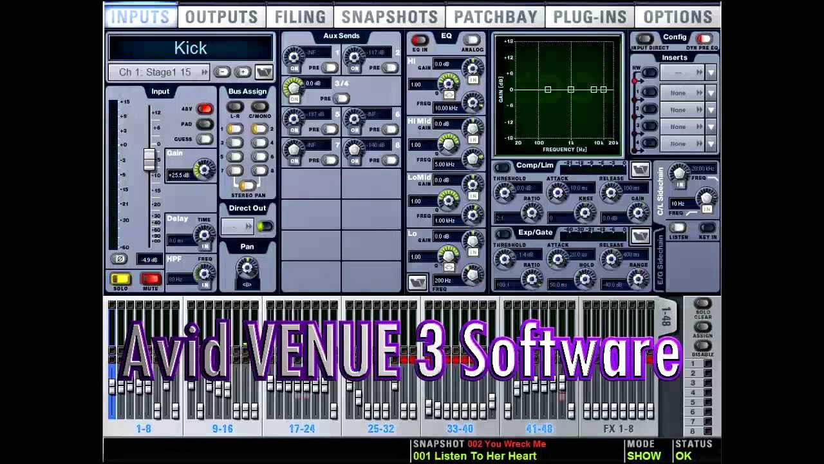Click the Comp/Lim Threshold knob

(x=505, y=192)
